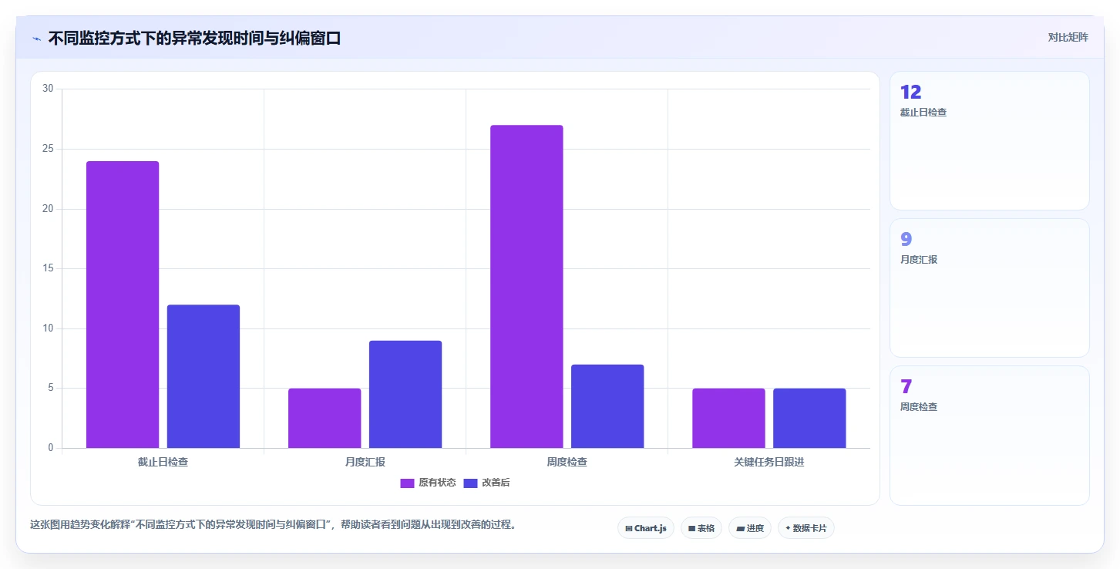Select the 数据卡片 pill button

click(x=806, y=528)
